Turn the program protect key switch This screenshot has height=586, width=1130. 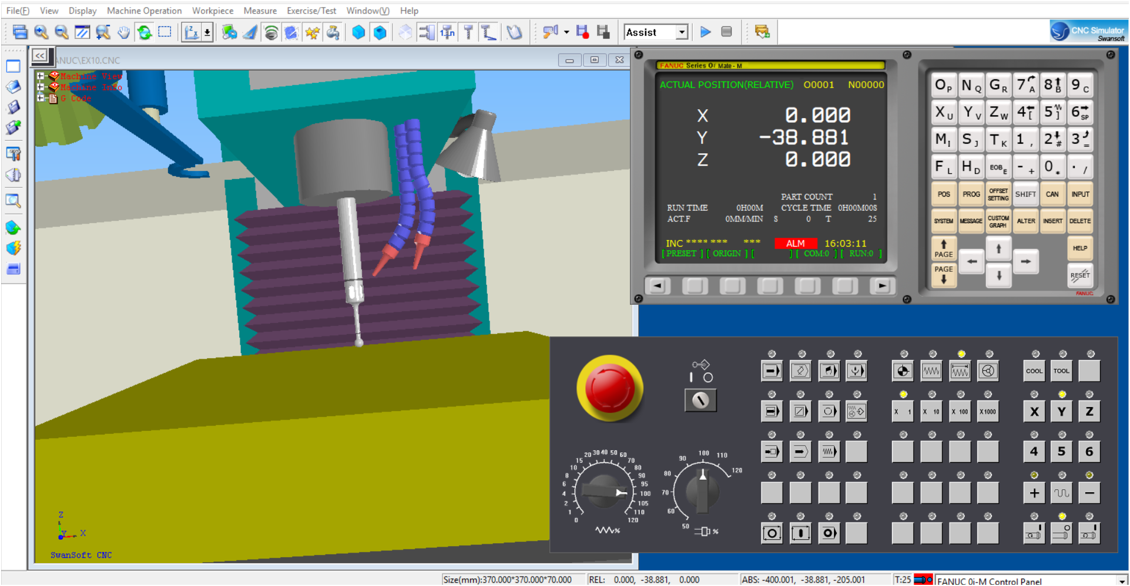click(700, 400)
